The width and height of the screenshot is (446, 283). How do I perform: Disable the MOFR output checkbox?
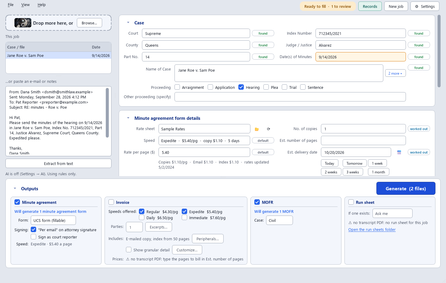[257, 202]
